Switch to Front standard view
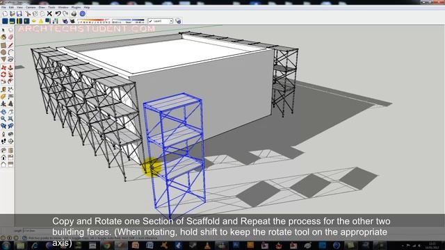Viewport: 445px width, 250px height. tap(3, 158)
